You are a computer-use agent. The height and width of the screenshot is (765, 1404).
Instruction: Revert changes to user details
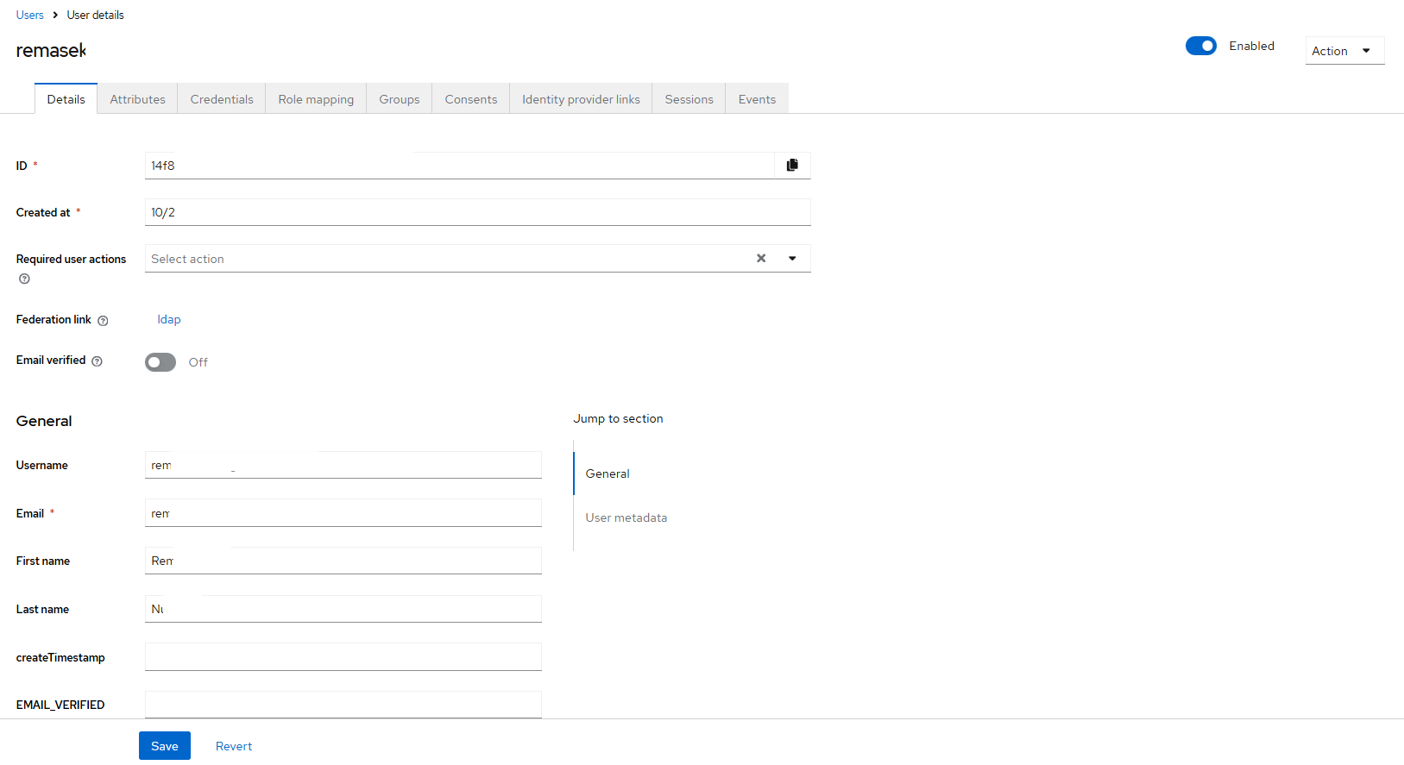[234, 746]
